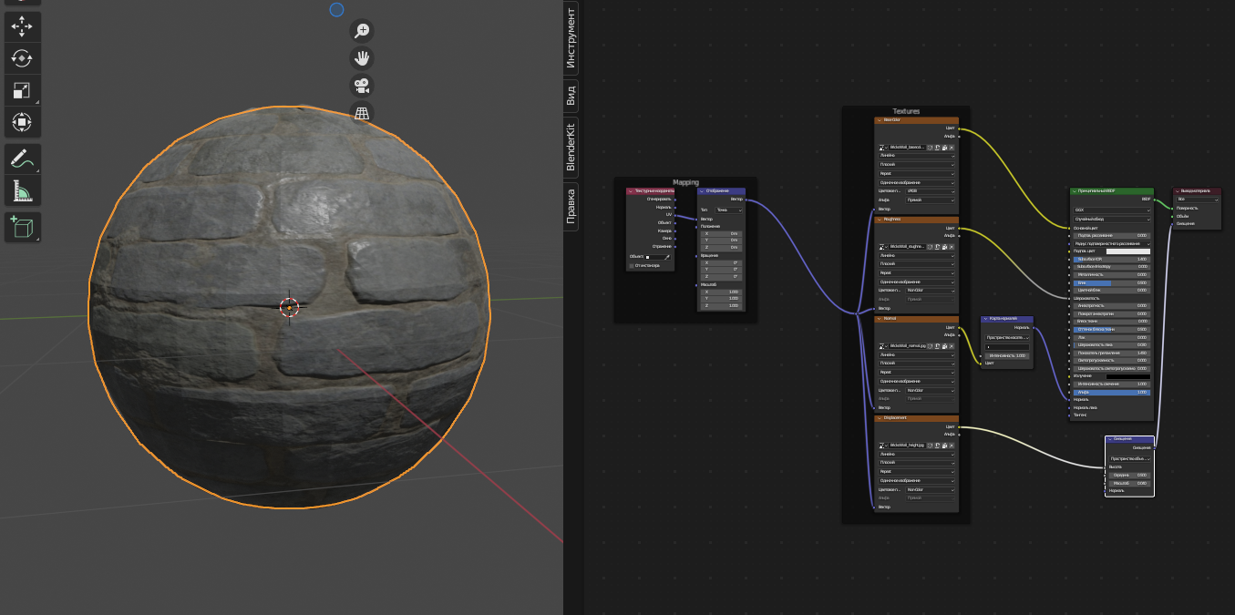
Task: Collapse the Roughness texture node
Action: (x=880, y=220)
